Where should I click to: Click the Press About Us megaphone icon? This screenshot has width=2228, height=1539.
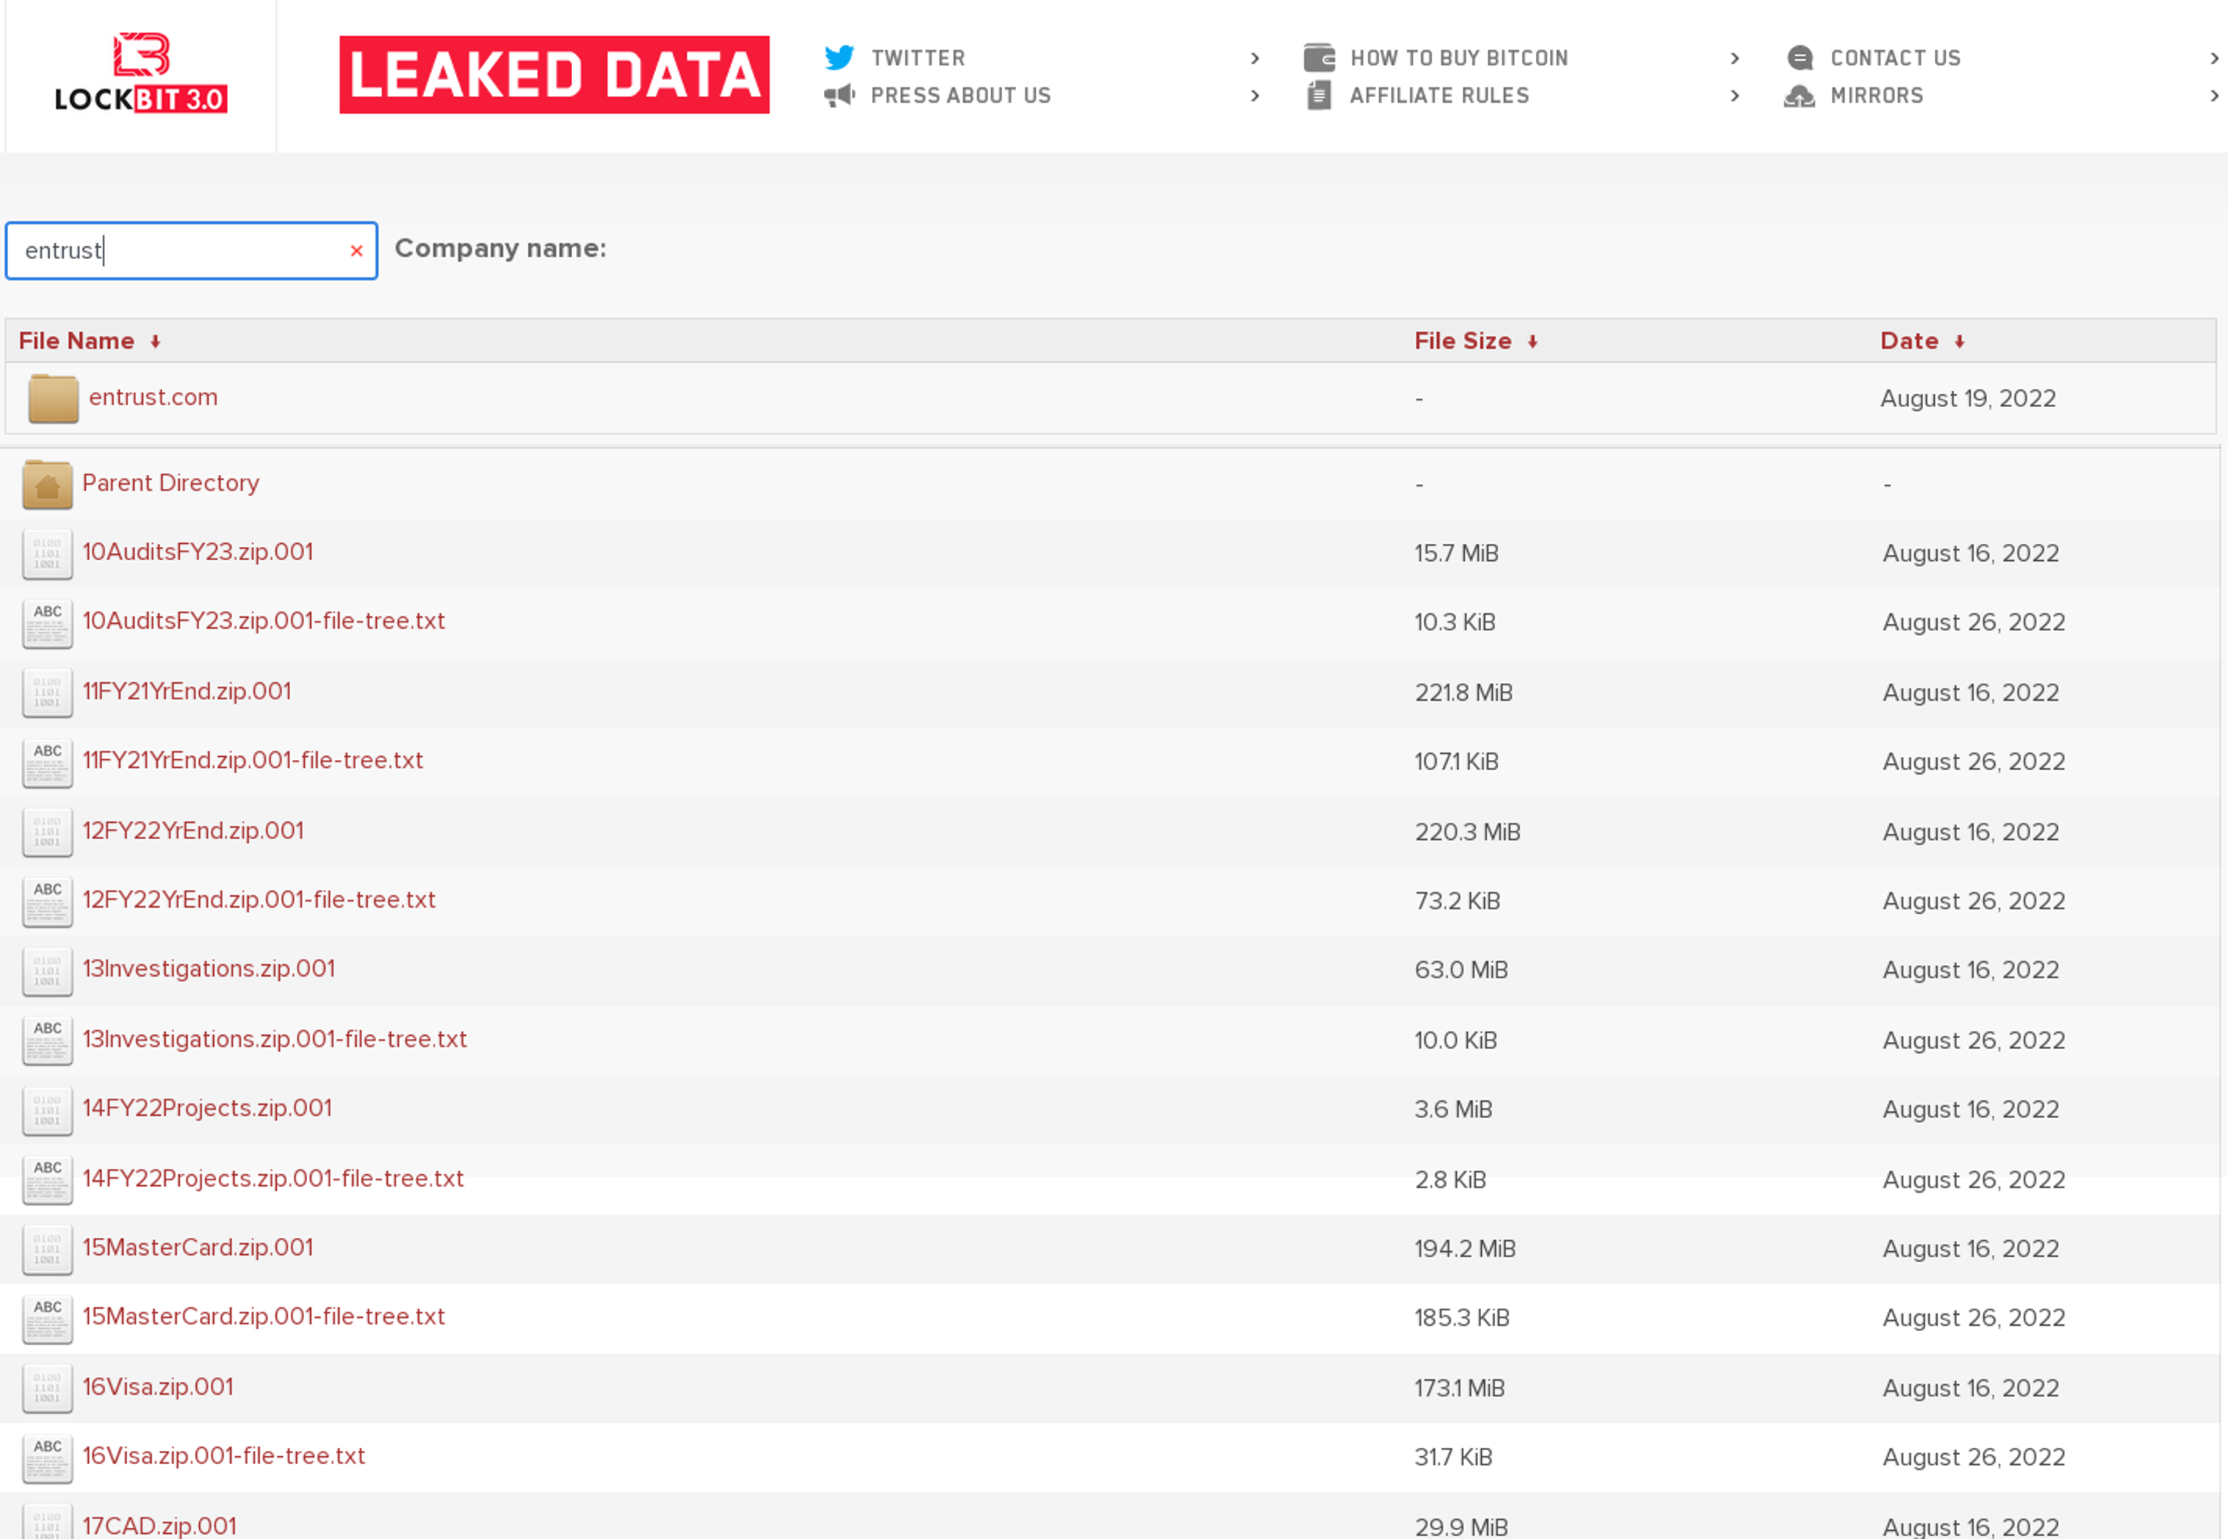click(x=839, y=95)
